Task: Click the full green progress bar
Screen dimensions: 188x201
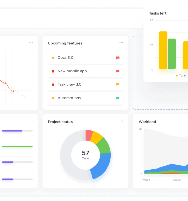Action: 17,146
